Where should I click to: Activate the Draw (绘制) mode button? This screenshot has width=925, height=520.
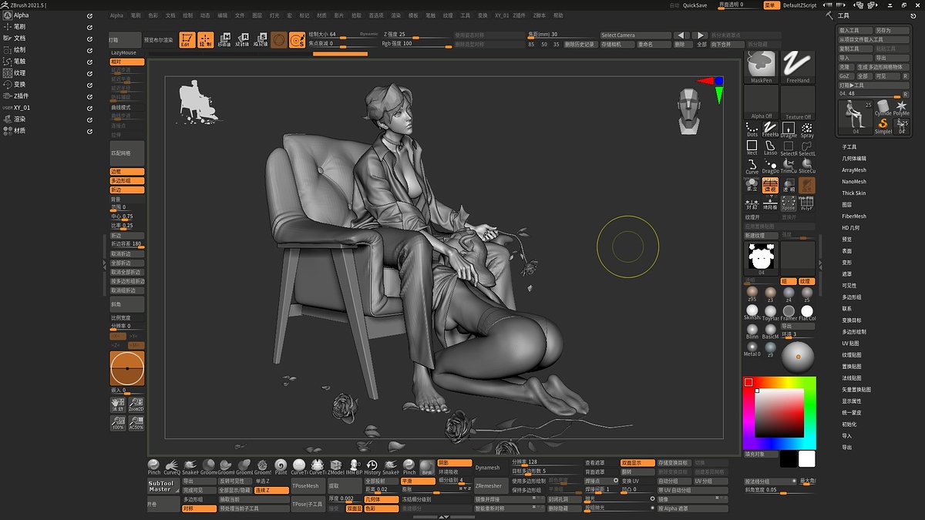click(205, 40)
